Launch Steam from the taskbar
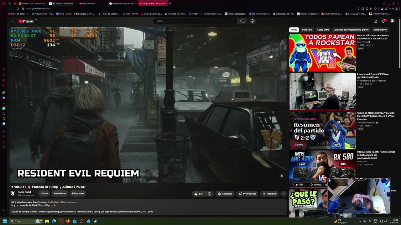Screen dimensions: 401x225 tap(95, 221)
